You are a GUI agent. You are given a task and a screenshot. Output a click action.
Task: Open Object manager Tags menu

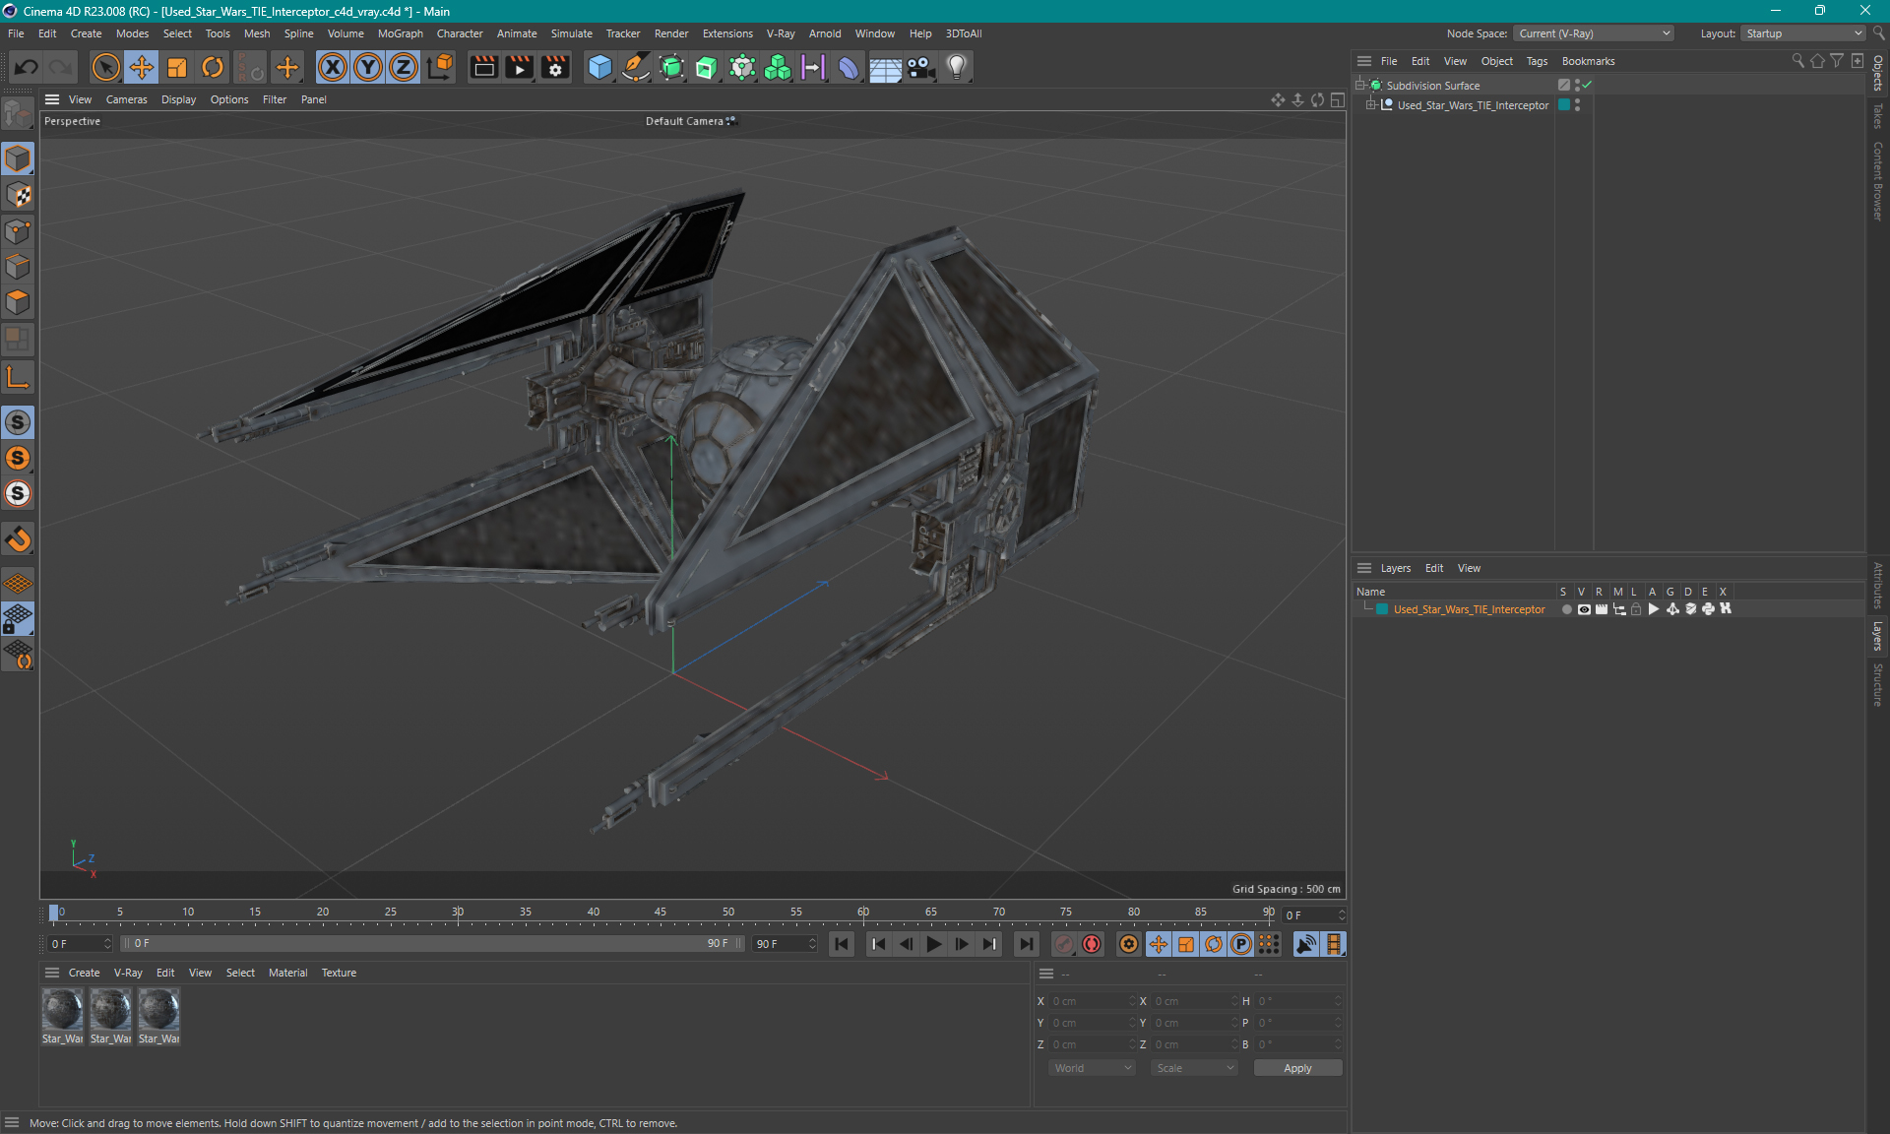tap(1537, 61)
